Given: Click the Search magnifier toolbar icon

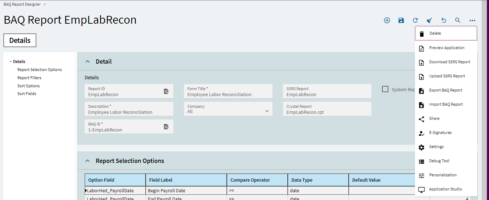Looking at the screenshot, I should pyautogui.click(x=458, y=20).
